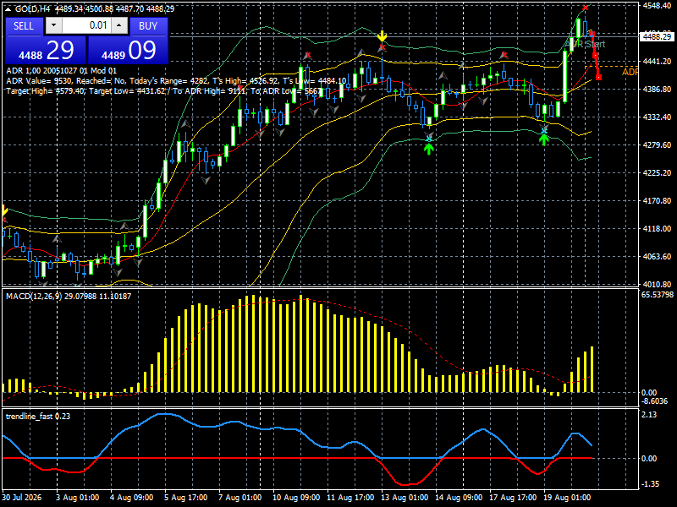Click the MACD scale value -8.6036
Screen dimensions: 677x507
(x=654, y=401)
